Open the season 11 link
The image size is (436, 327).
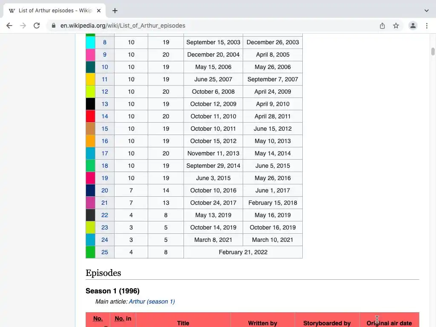point(105,79)
